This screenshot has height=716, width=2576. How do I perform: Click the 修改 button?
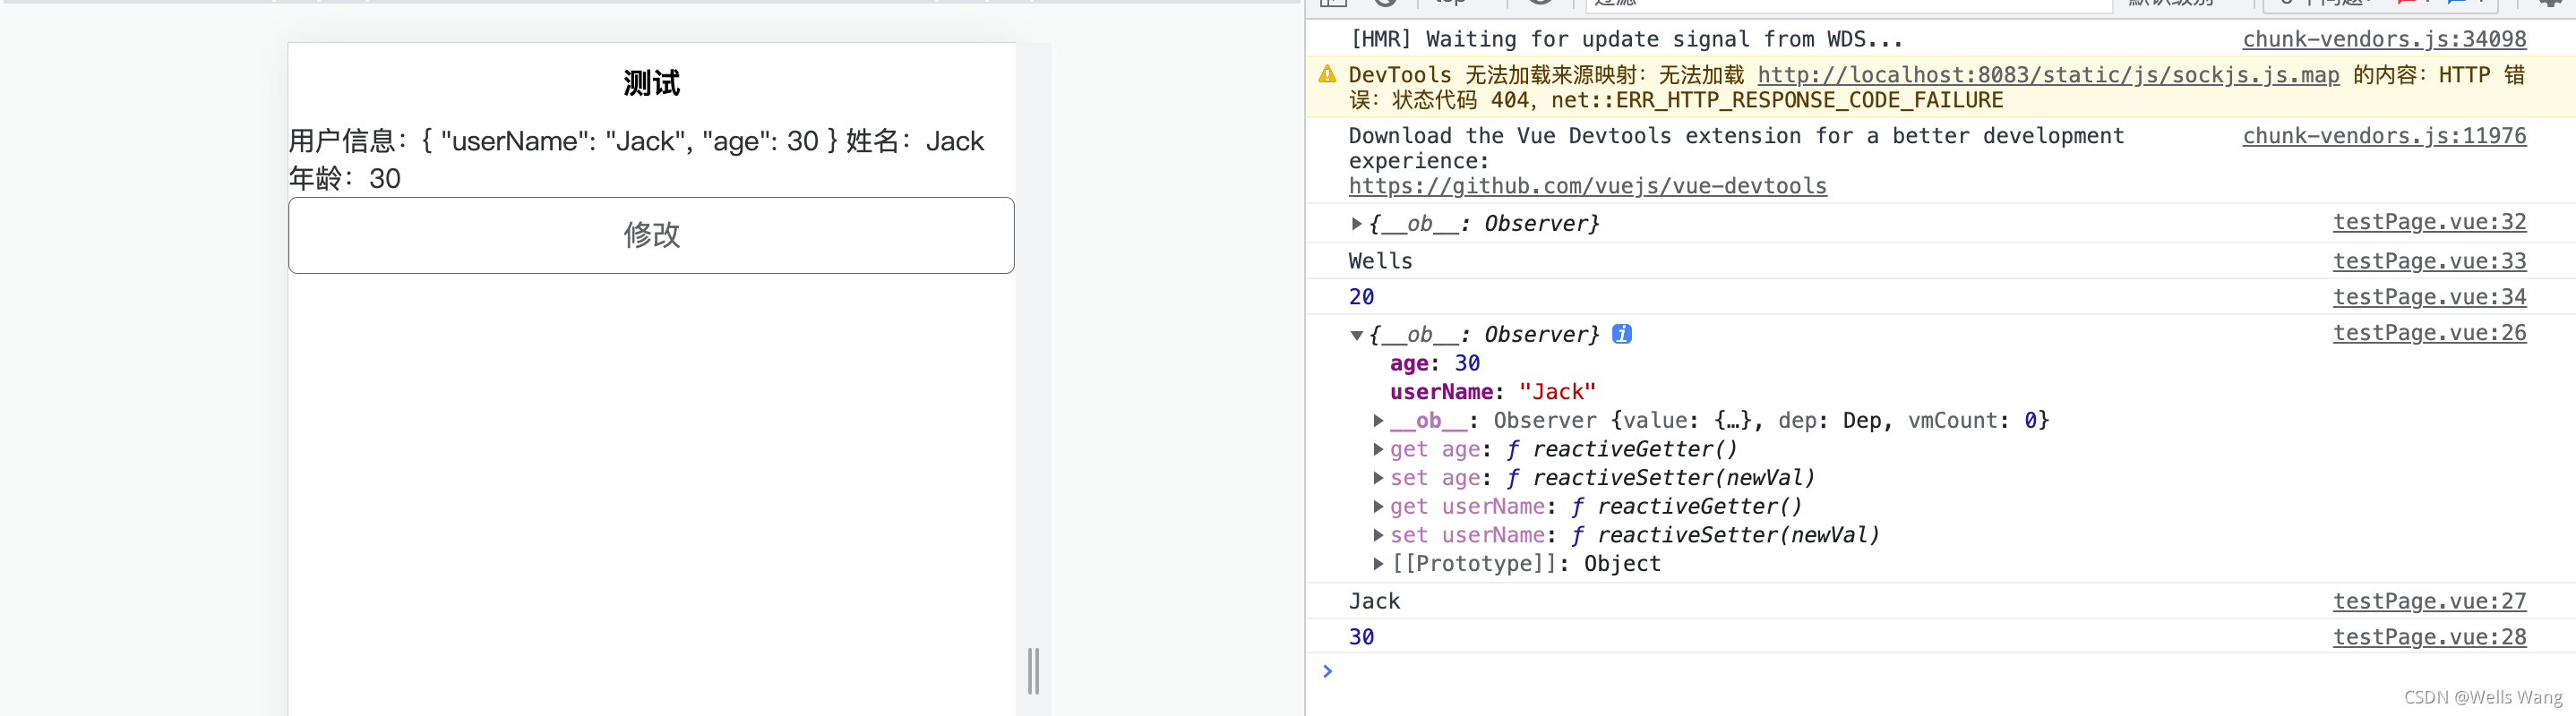[x=651, y=234]
